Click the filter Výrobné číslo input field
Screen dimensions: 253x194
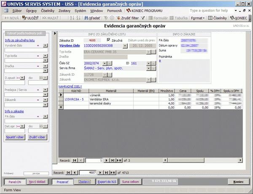click(x=26, y=50)
